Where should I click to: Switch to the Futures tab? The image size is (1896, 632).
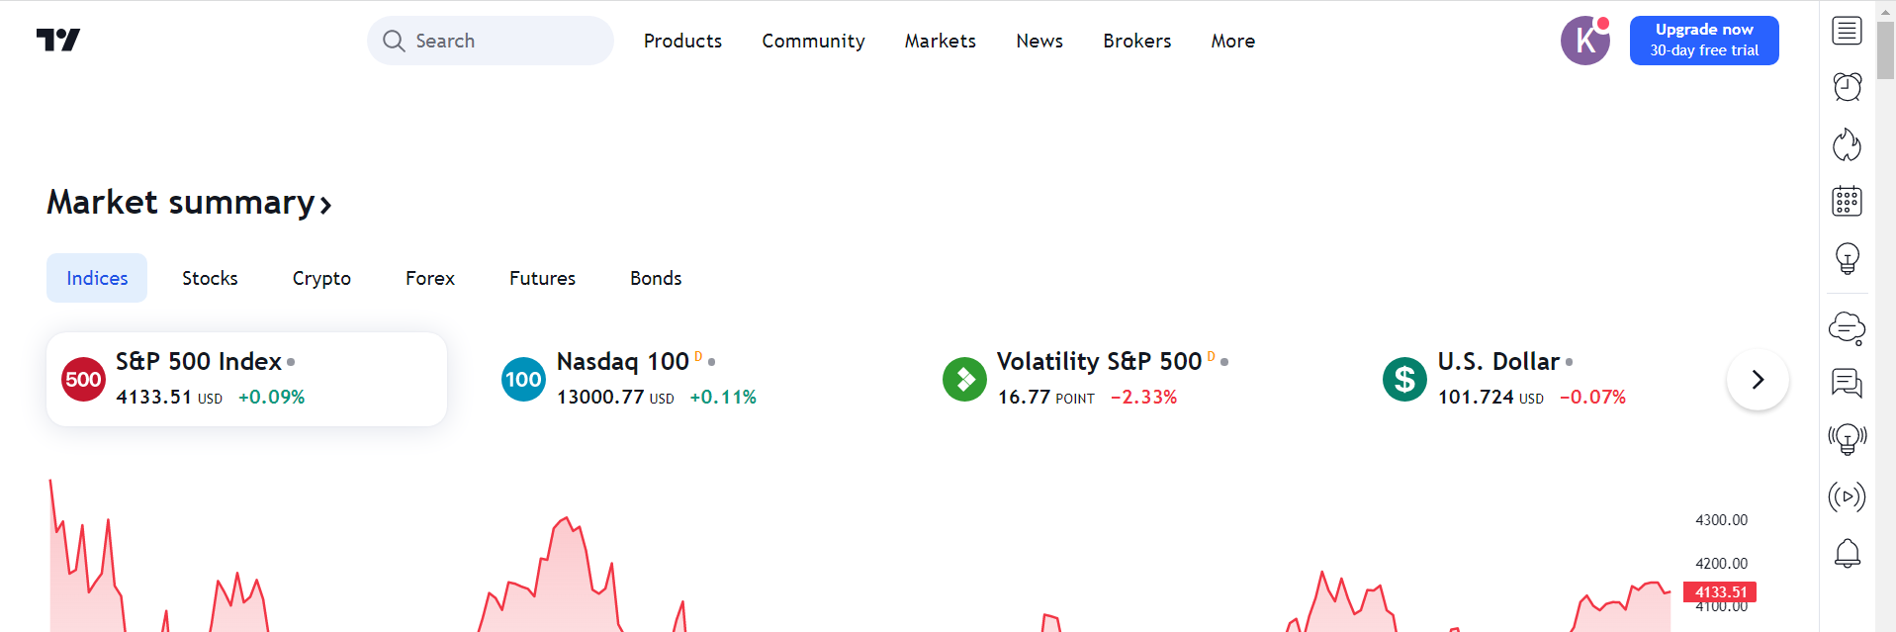tap(542, 278)
